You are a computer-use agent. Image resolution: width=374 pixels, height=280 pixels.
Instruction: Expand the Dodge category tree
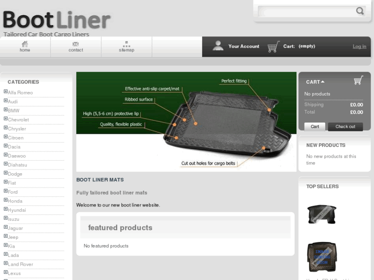pyautogui.click(x=6, y=173)
